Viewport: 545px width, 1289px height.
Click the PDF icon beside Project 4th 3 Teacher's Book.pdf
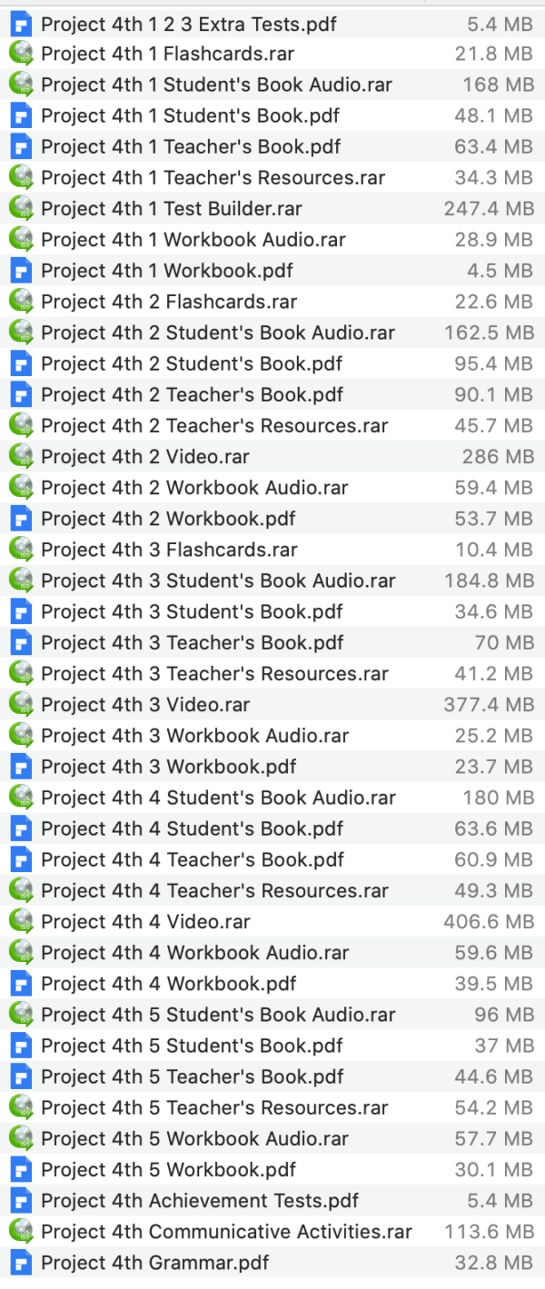[20, 643]
